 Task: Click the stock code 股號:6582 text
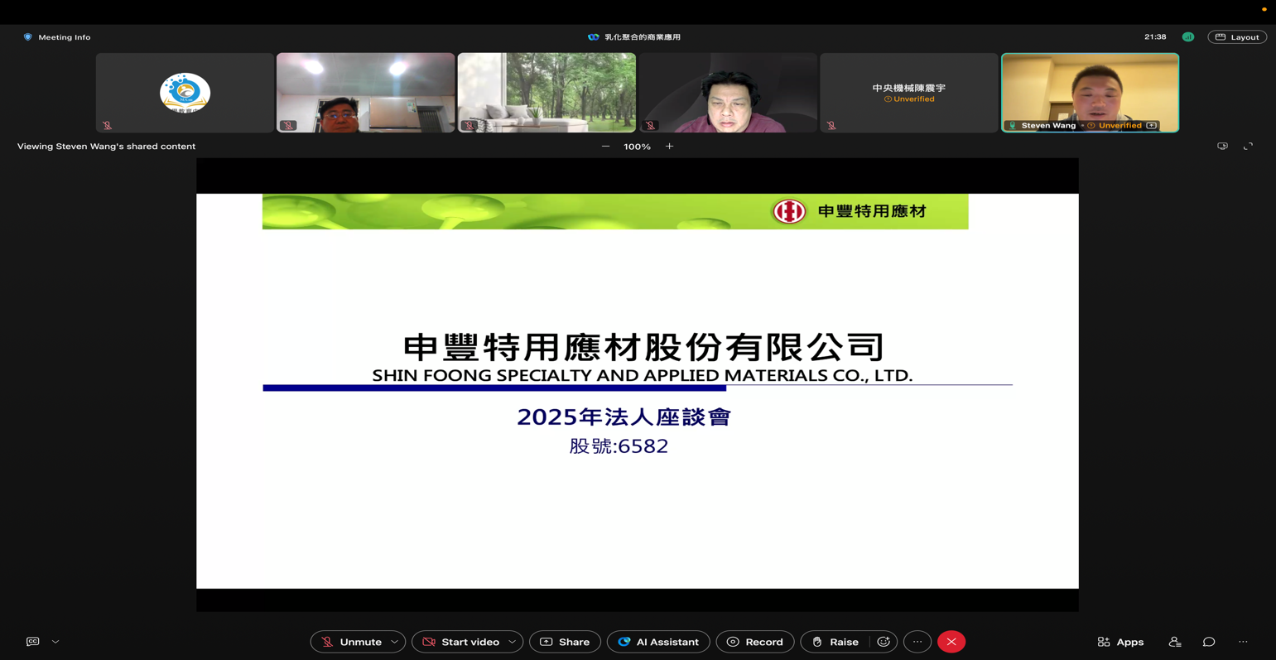(x=619, y=446)
